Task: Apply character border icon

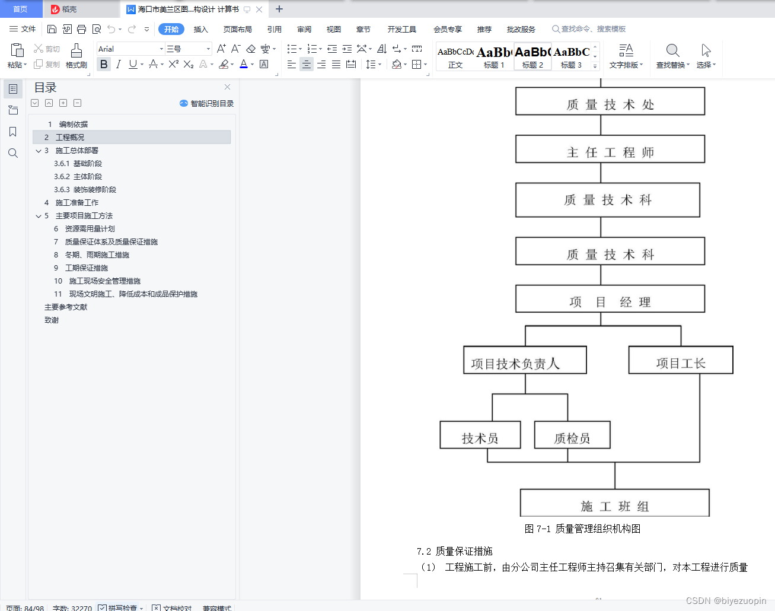Action: pos(264,64)
